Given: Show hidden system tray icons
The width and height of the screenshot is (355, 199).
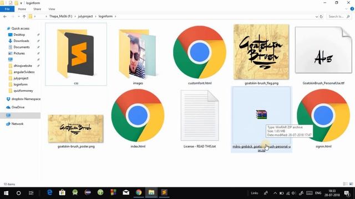Looking at the screenshot, I should point(275,193).
